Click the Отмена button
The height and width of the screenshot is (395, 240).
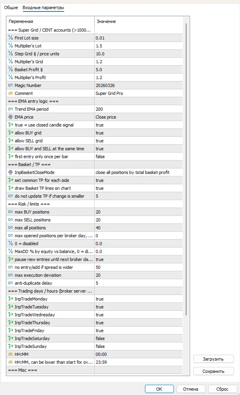[x=191, y=389]
